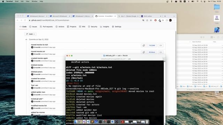223x125 pixels.
Task: Open the Insights tab on GitHub
Action: pyautogui.click(x=105, y=27)
